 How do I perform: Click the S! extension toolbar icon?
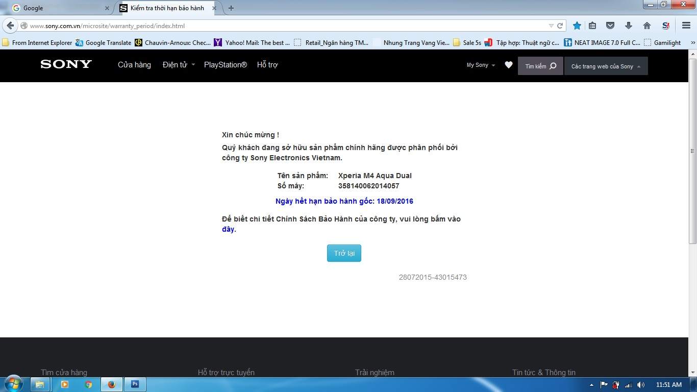click(666, 26)
